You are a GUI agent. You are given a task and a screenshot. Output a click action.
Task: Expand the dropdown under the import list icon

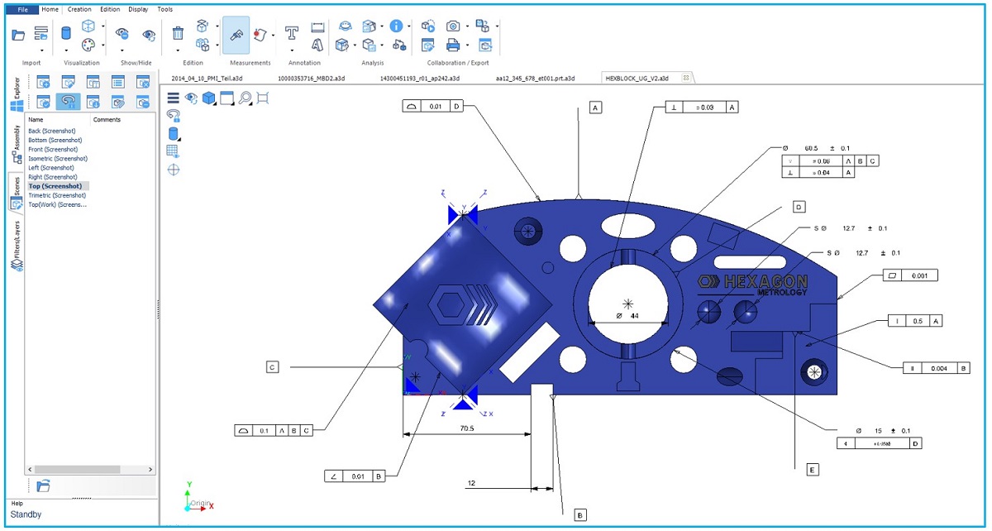point(41,50)
